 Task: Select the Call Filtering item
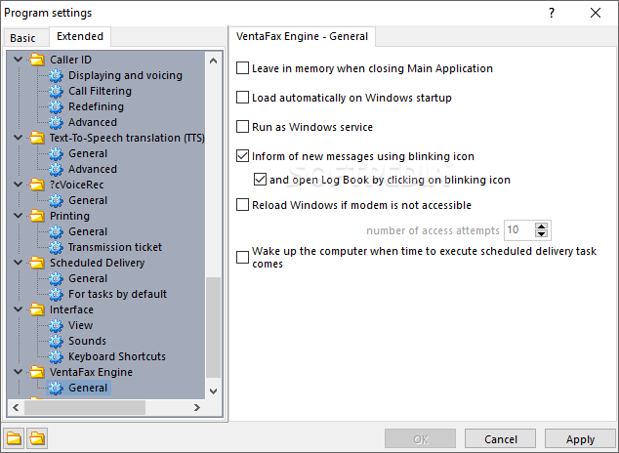[100, 91]
